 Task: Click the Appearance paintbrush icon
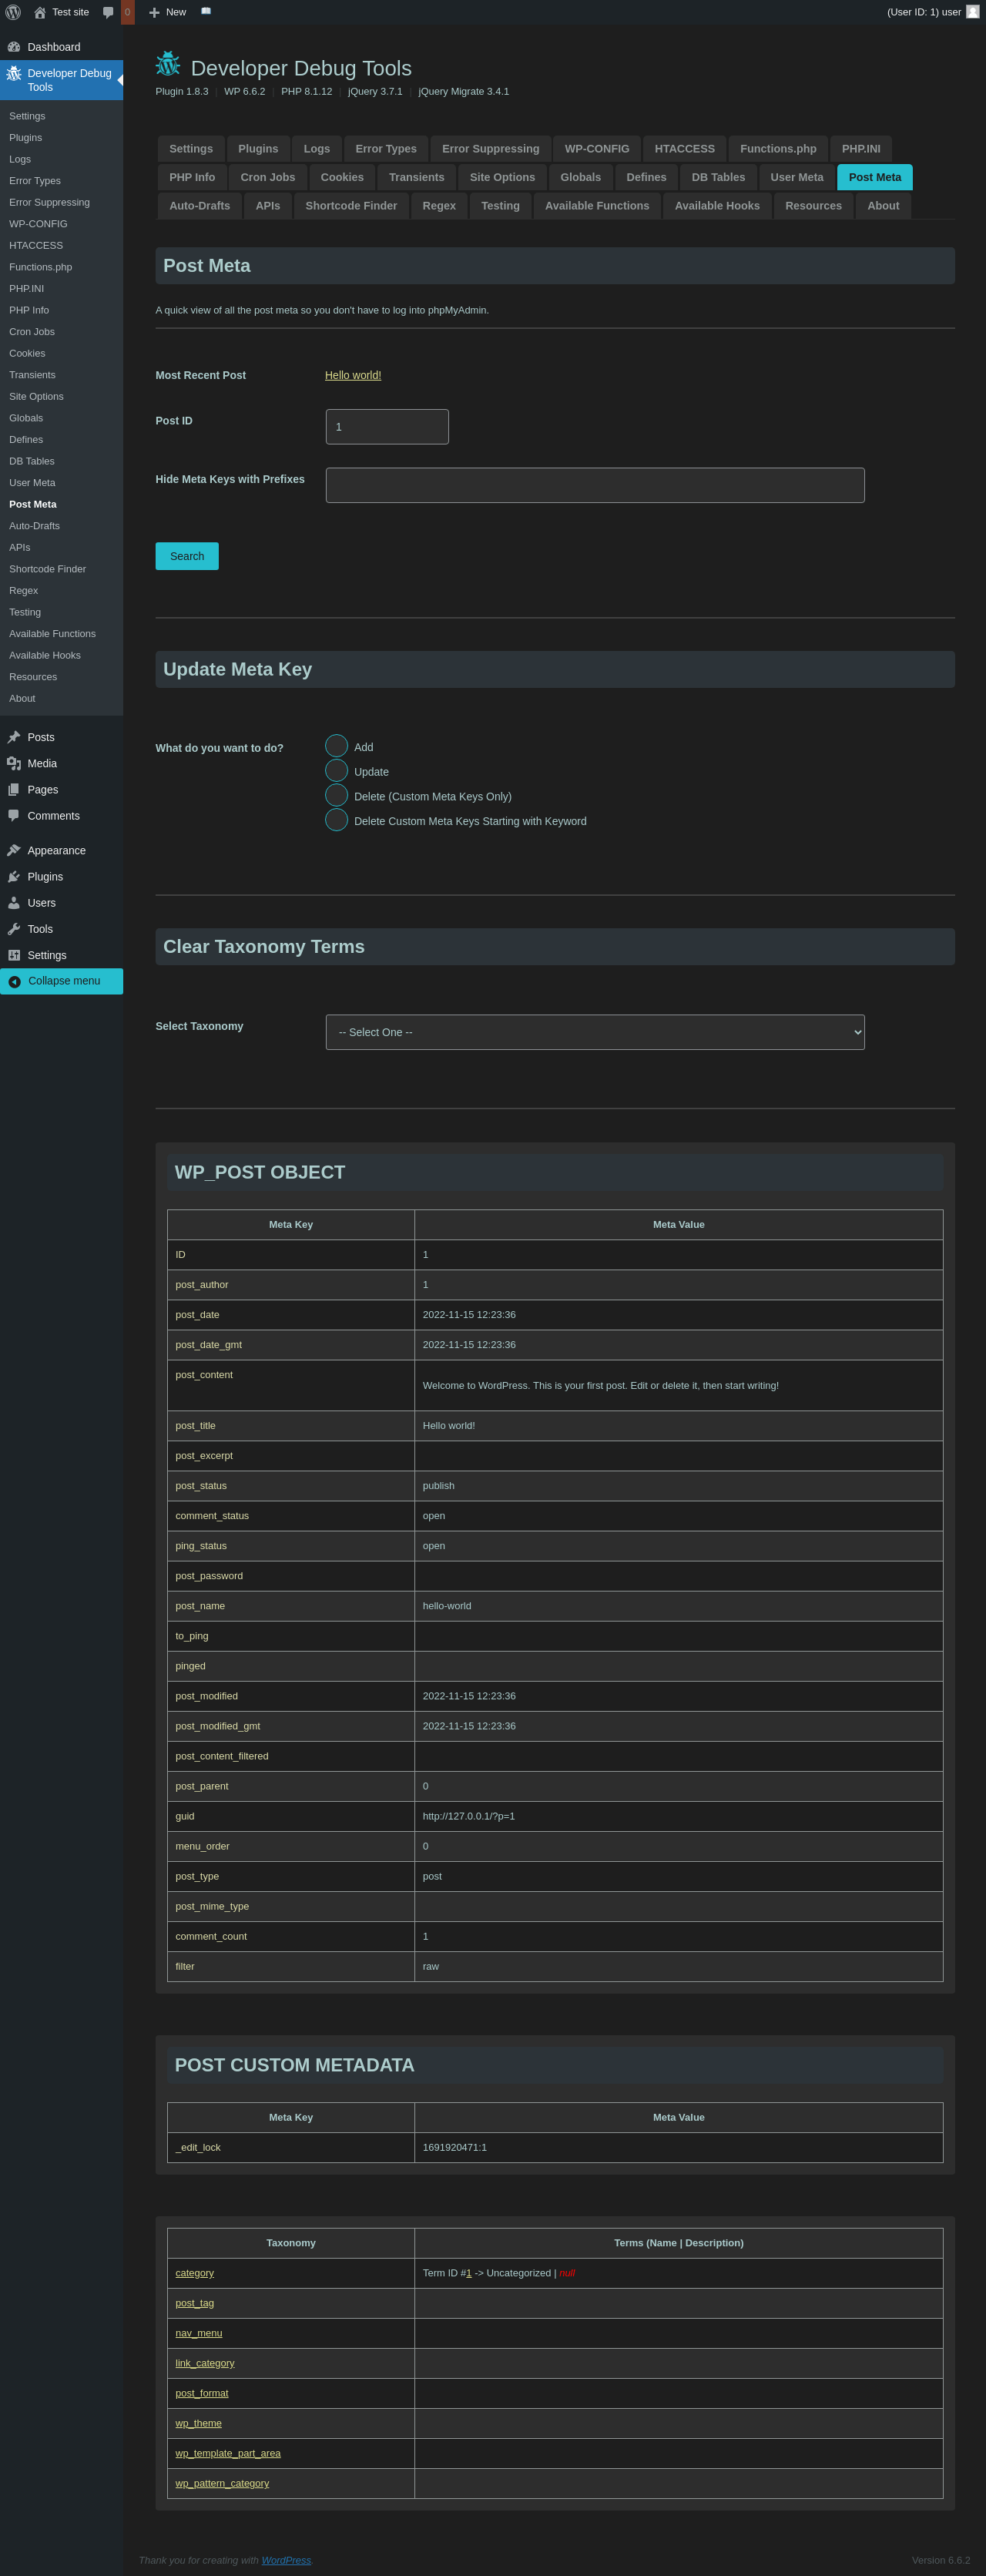tap(14, 850)
